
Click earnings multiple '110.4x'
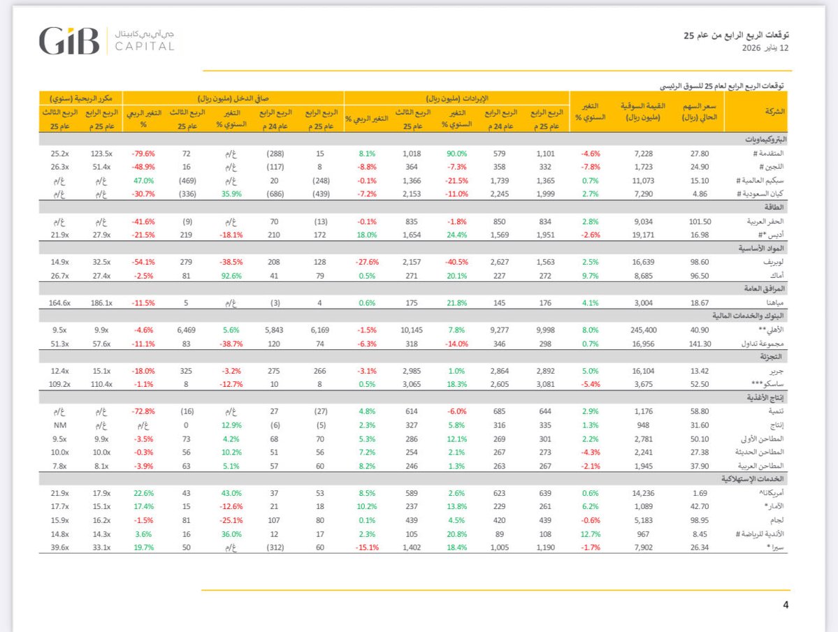[x=101, y=384]
